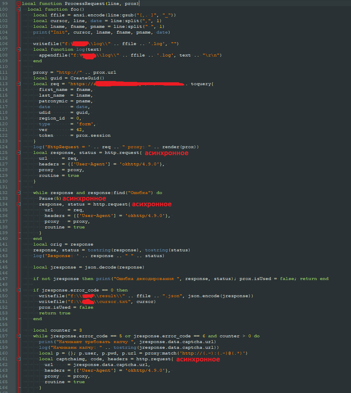Fold the http.request block at line 134
Screen dimensions: 351x393
(x=18, y=204)
